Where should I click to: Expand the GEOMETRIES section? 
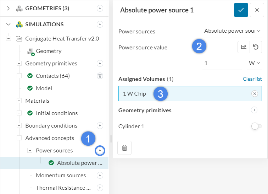8,8
